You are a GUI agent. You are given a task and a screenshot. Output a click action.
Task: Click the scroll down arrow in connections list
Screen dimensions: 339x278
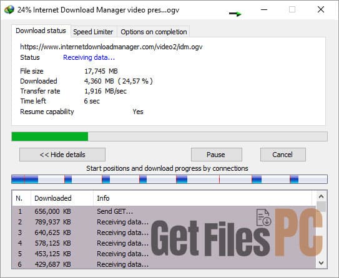(321, 262)
